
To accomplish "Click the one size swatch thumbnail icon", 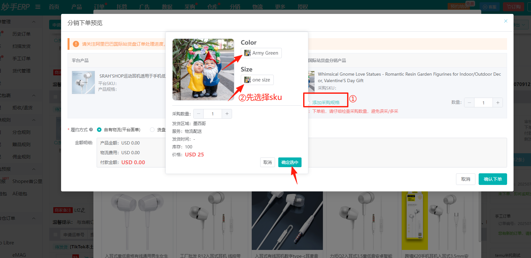I will pyautogui.click(x=248, y=80).
